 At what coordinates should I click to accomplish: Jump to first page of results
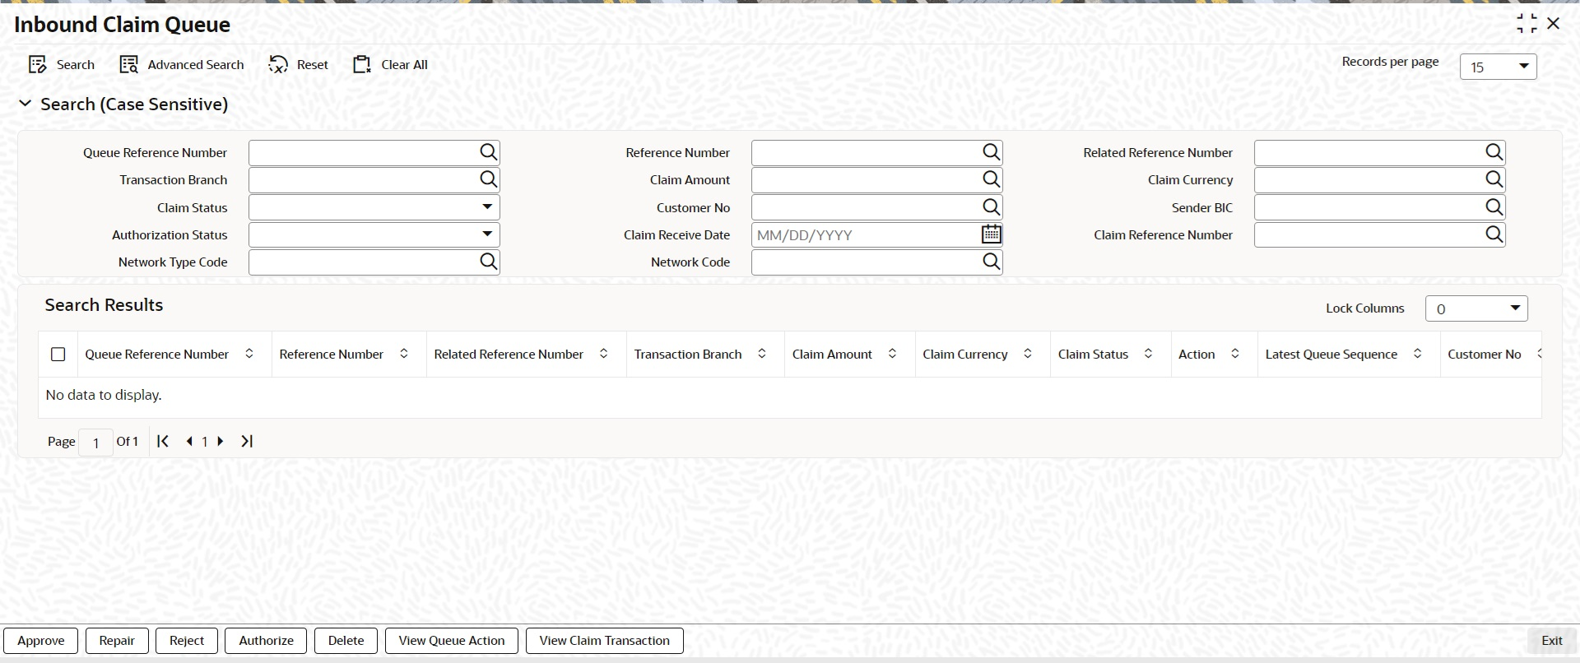163,441
